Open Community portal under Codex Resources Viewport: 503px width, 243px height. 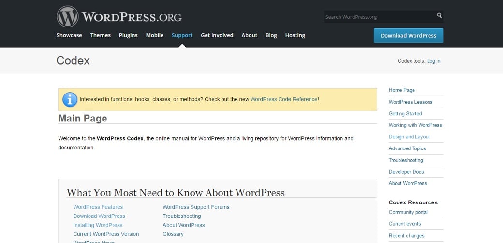(408, 212)
